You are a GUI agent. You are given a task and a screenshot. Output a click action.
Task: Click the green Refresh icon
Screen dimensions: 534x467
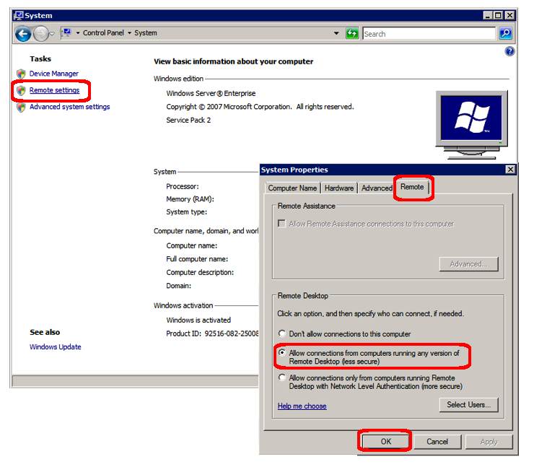(x=352, y=33)
